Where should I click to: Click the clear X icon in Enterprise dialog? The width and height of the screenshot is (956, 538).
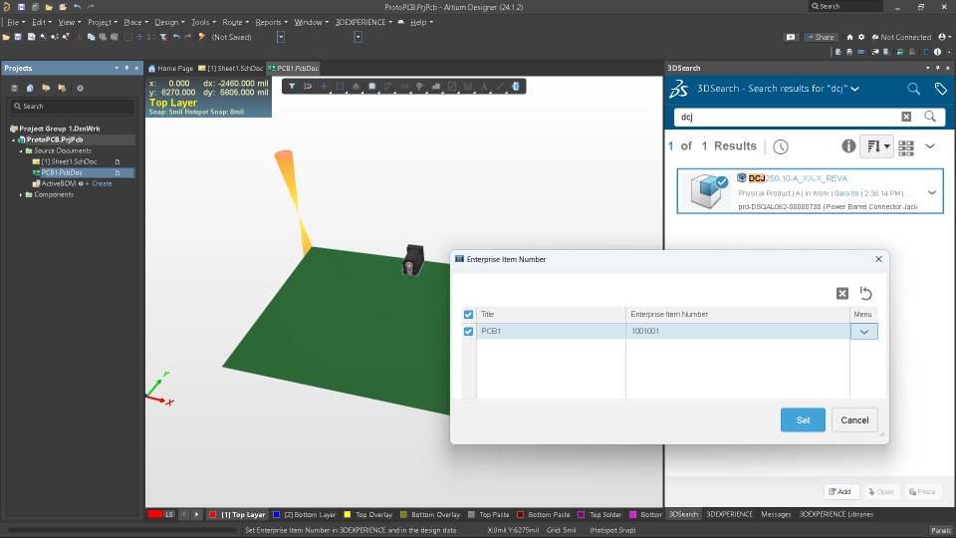tap(842, 293)
